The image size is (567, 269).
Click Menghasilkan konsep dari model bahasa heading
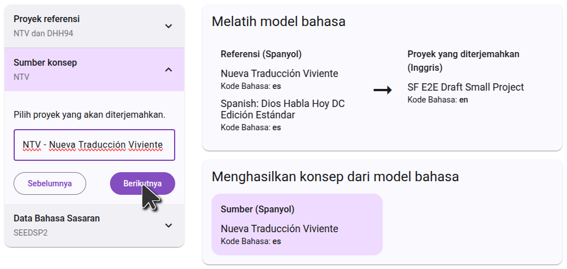click(335, 177)
